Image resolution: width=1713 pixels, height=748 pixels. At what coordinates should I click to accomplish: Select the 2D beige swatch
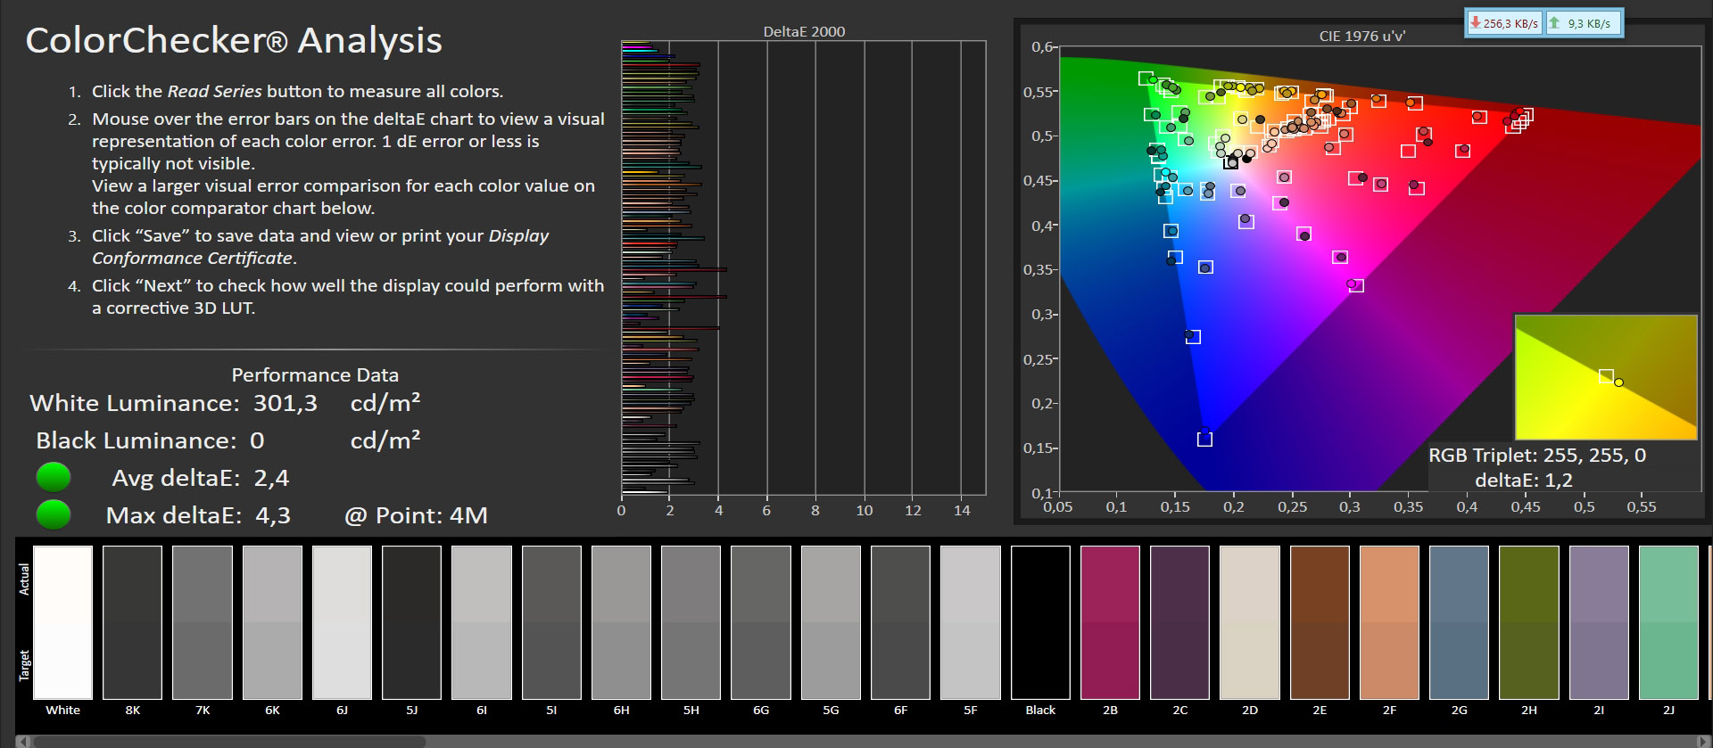click(1249, 622)
